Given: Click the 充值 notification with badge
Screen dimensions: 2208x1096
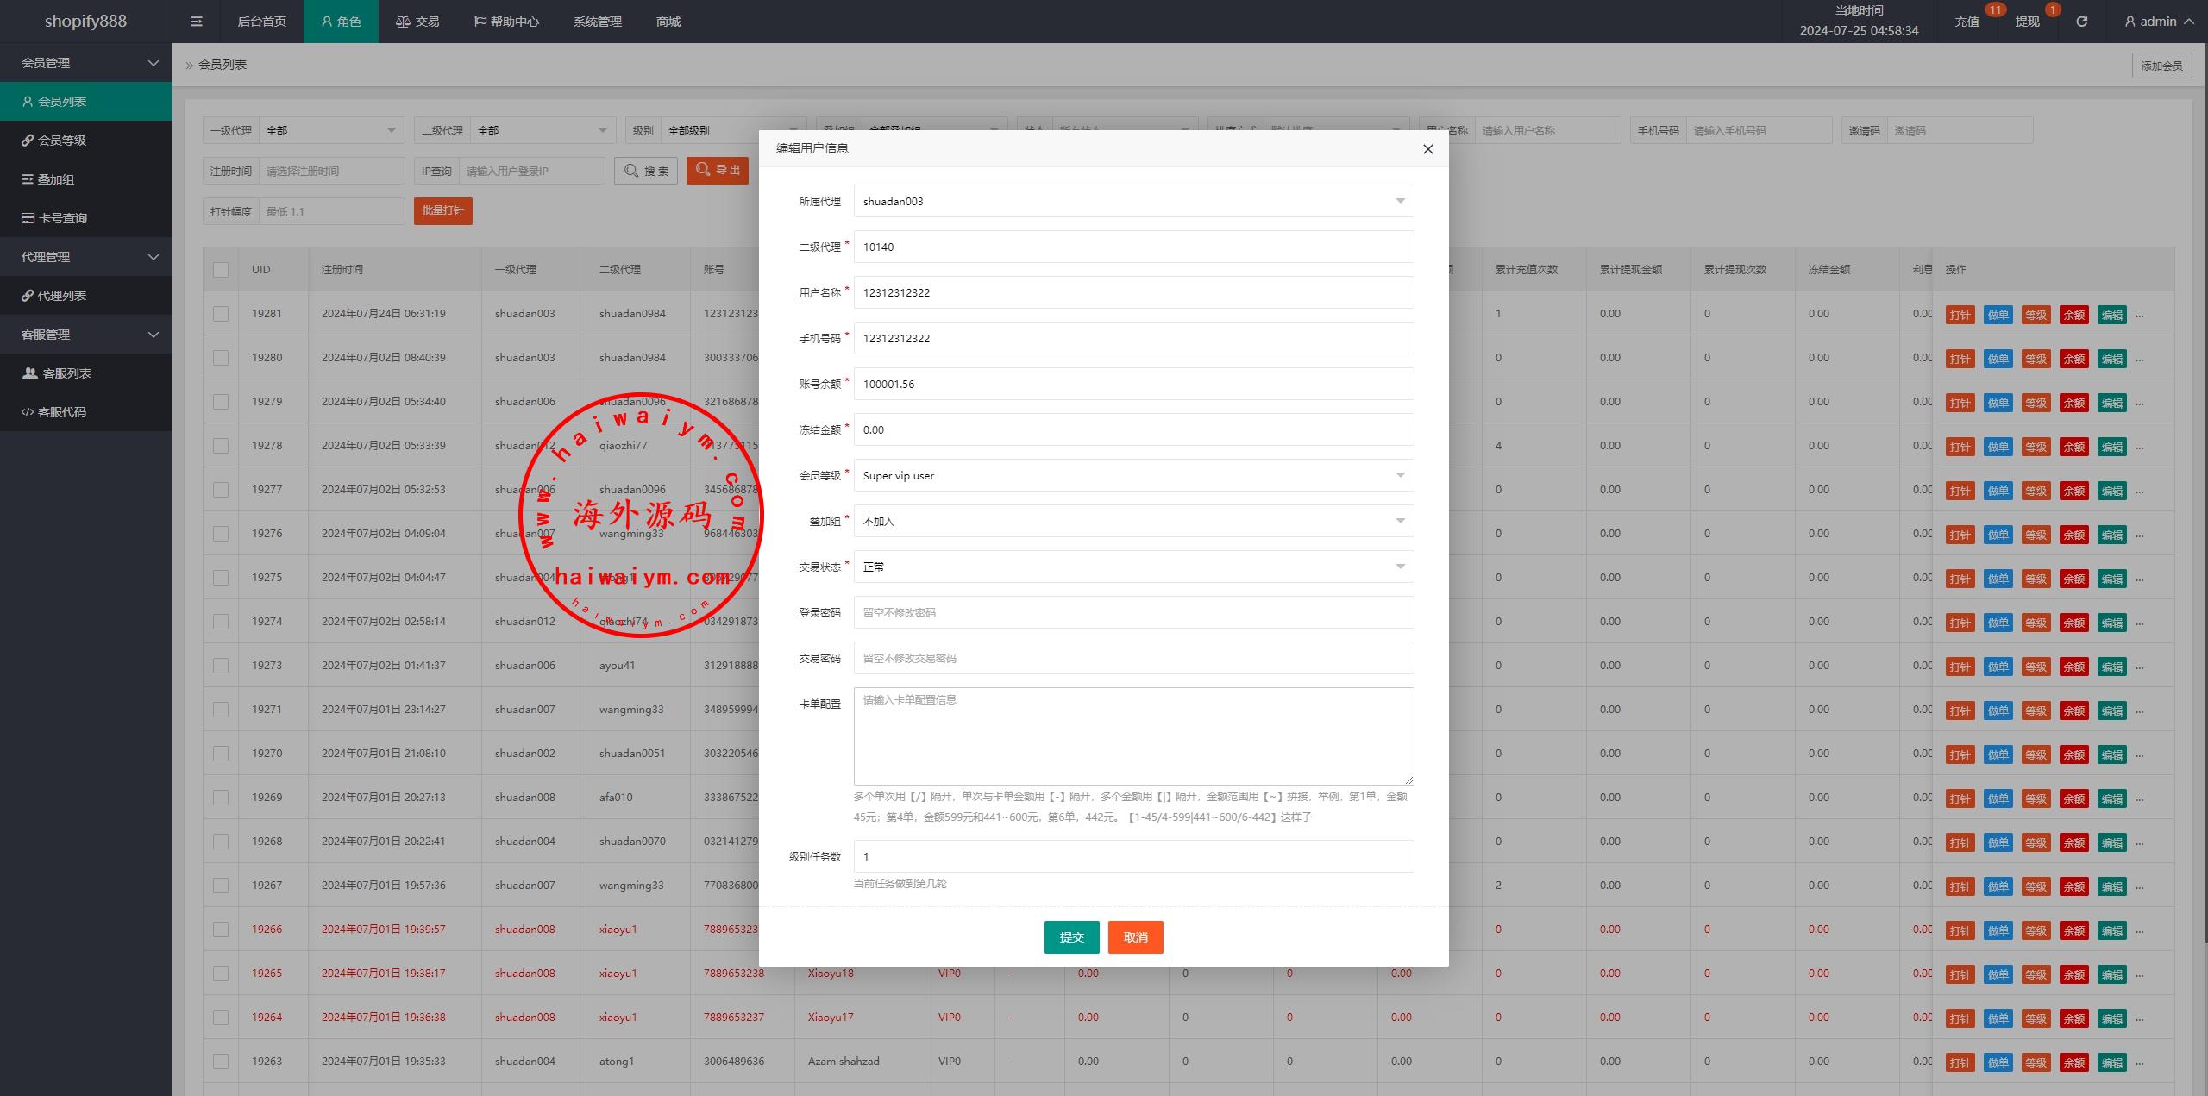Looking at the screenshot, I should pyautogui.click(x=1966, y=22).
